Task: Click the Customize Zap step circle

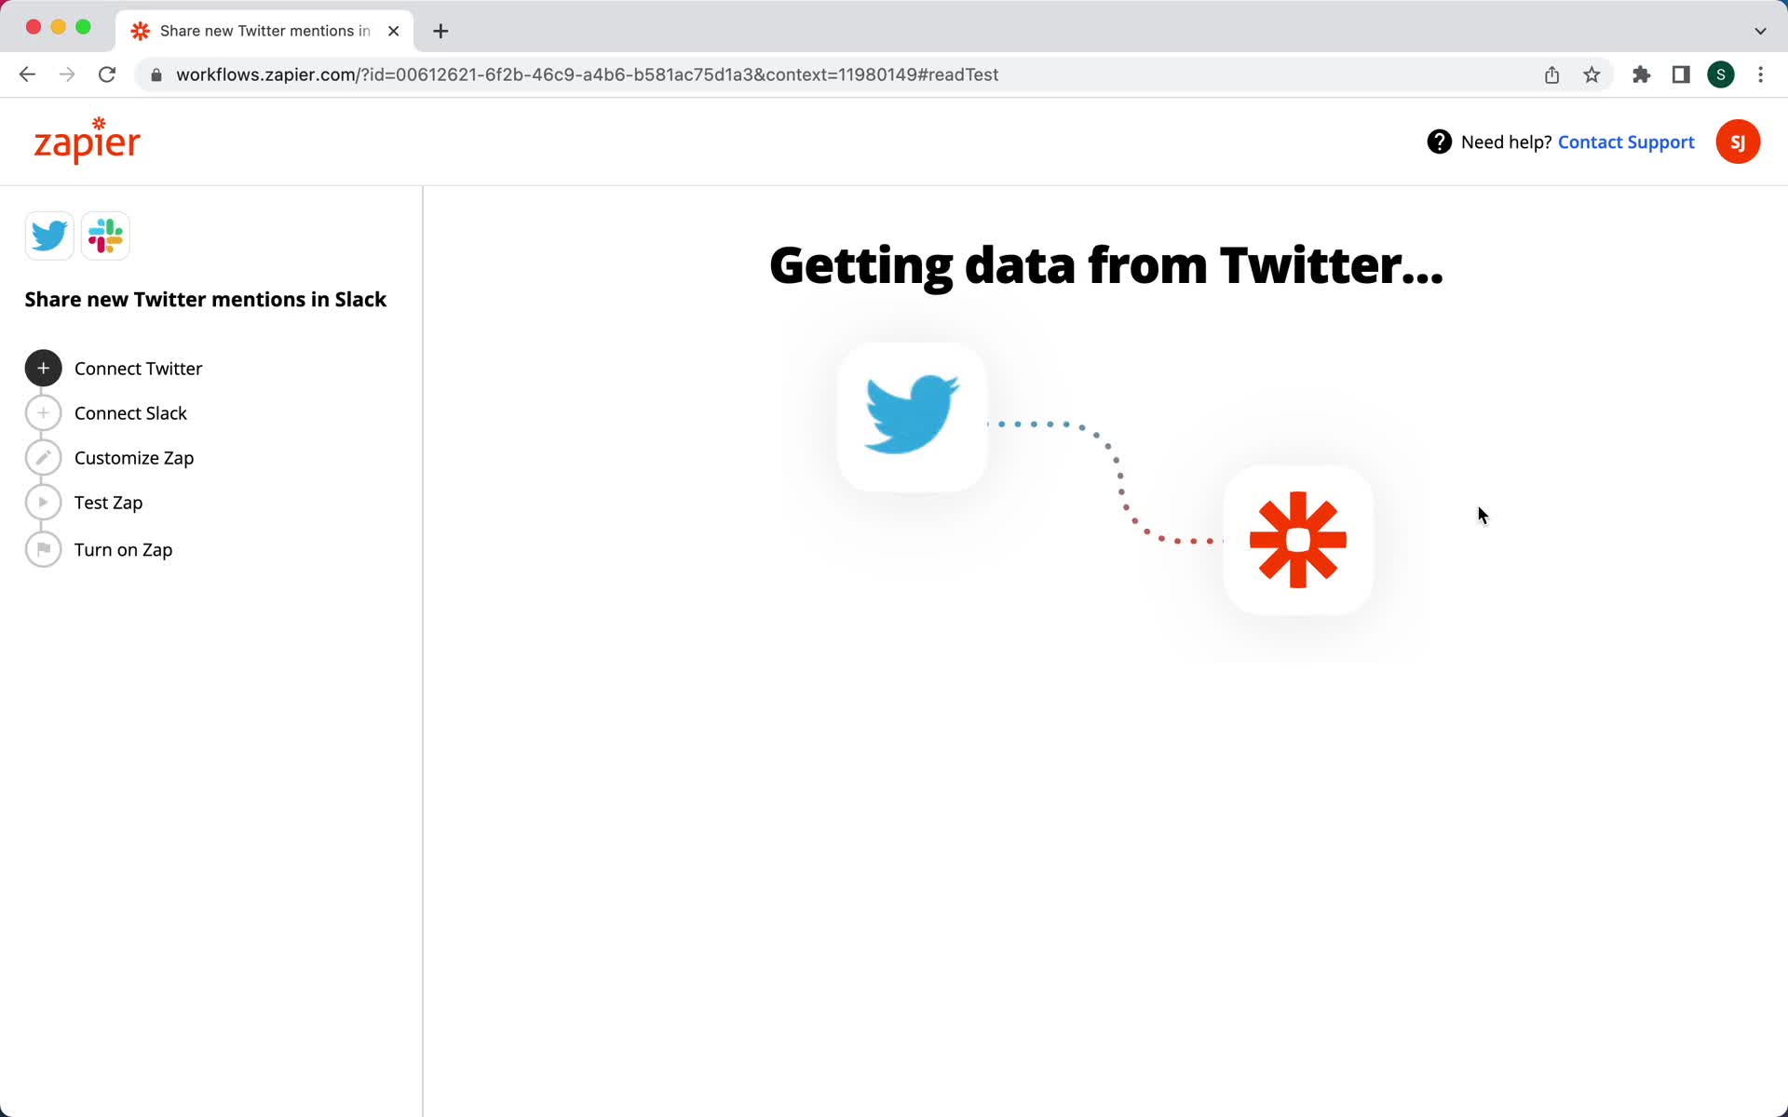Action: [44, 457]
